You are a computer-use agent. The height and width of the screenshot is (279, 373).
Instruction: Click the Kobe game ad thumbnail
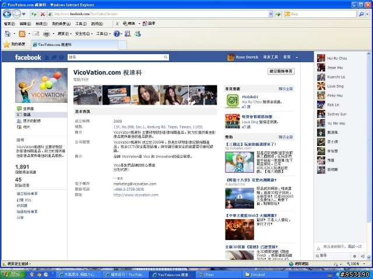(240, 230)
